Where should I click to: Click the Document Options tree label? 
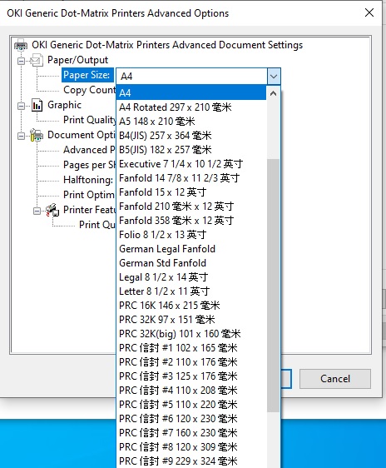click(x=82, y=135)
